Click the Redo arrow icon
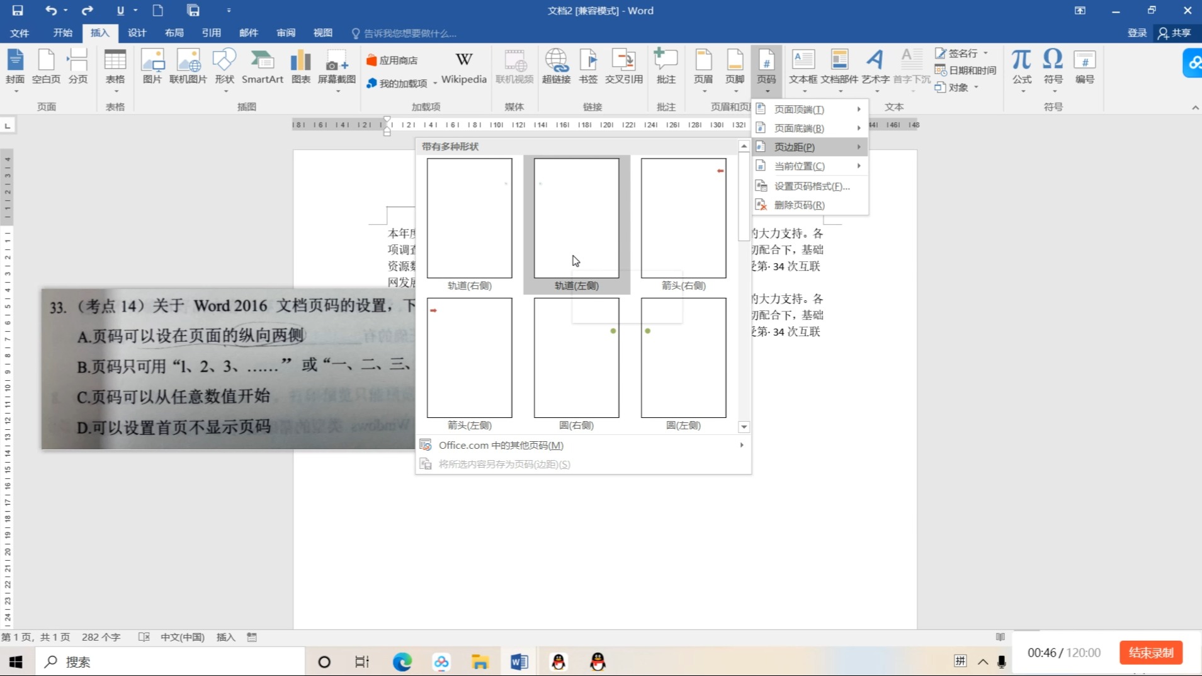1202x676 pixels. pos(88,10)
